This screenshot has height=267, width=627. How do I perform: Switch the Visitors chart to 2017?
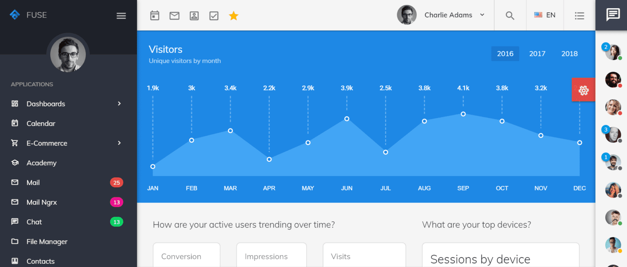click(x=537, y=53)
